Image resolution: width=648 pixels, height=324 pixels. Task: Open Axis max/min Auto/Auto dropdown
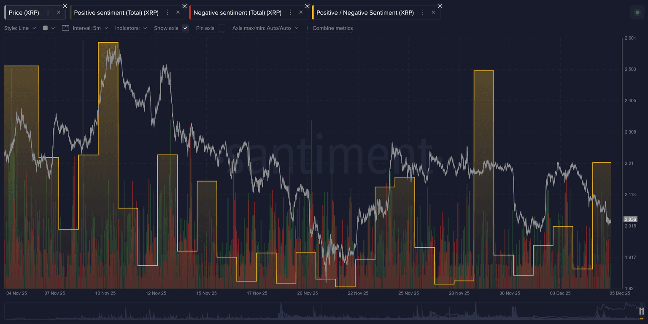[265, 28]
